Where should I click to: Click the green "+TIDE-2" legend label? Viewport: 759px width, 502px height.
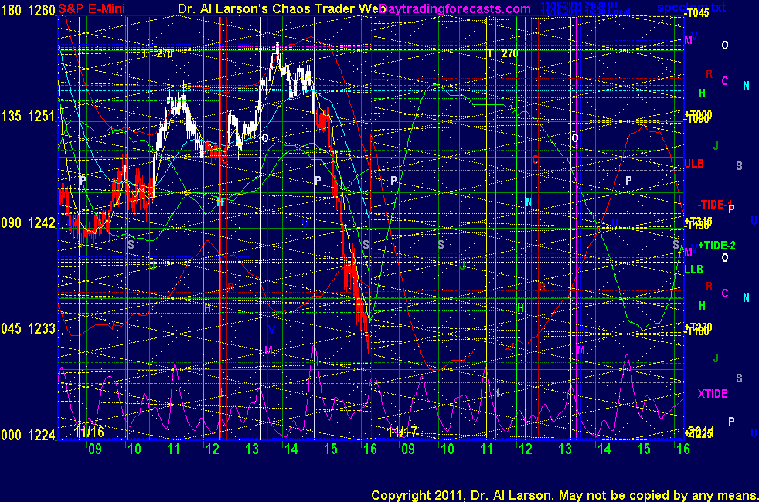click(x=717, y=246)
